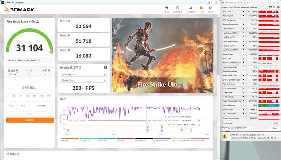Toggle the orange FPS legend item

(70, 140)
